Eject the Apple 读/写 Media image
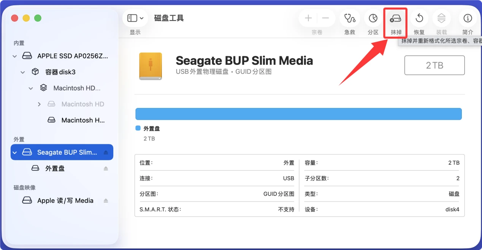The height and width of the screenshot is (250, 482). 106,200
